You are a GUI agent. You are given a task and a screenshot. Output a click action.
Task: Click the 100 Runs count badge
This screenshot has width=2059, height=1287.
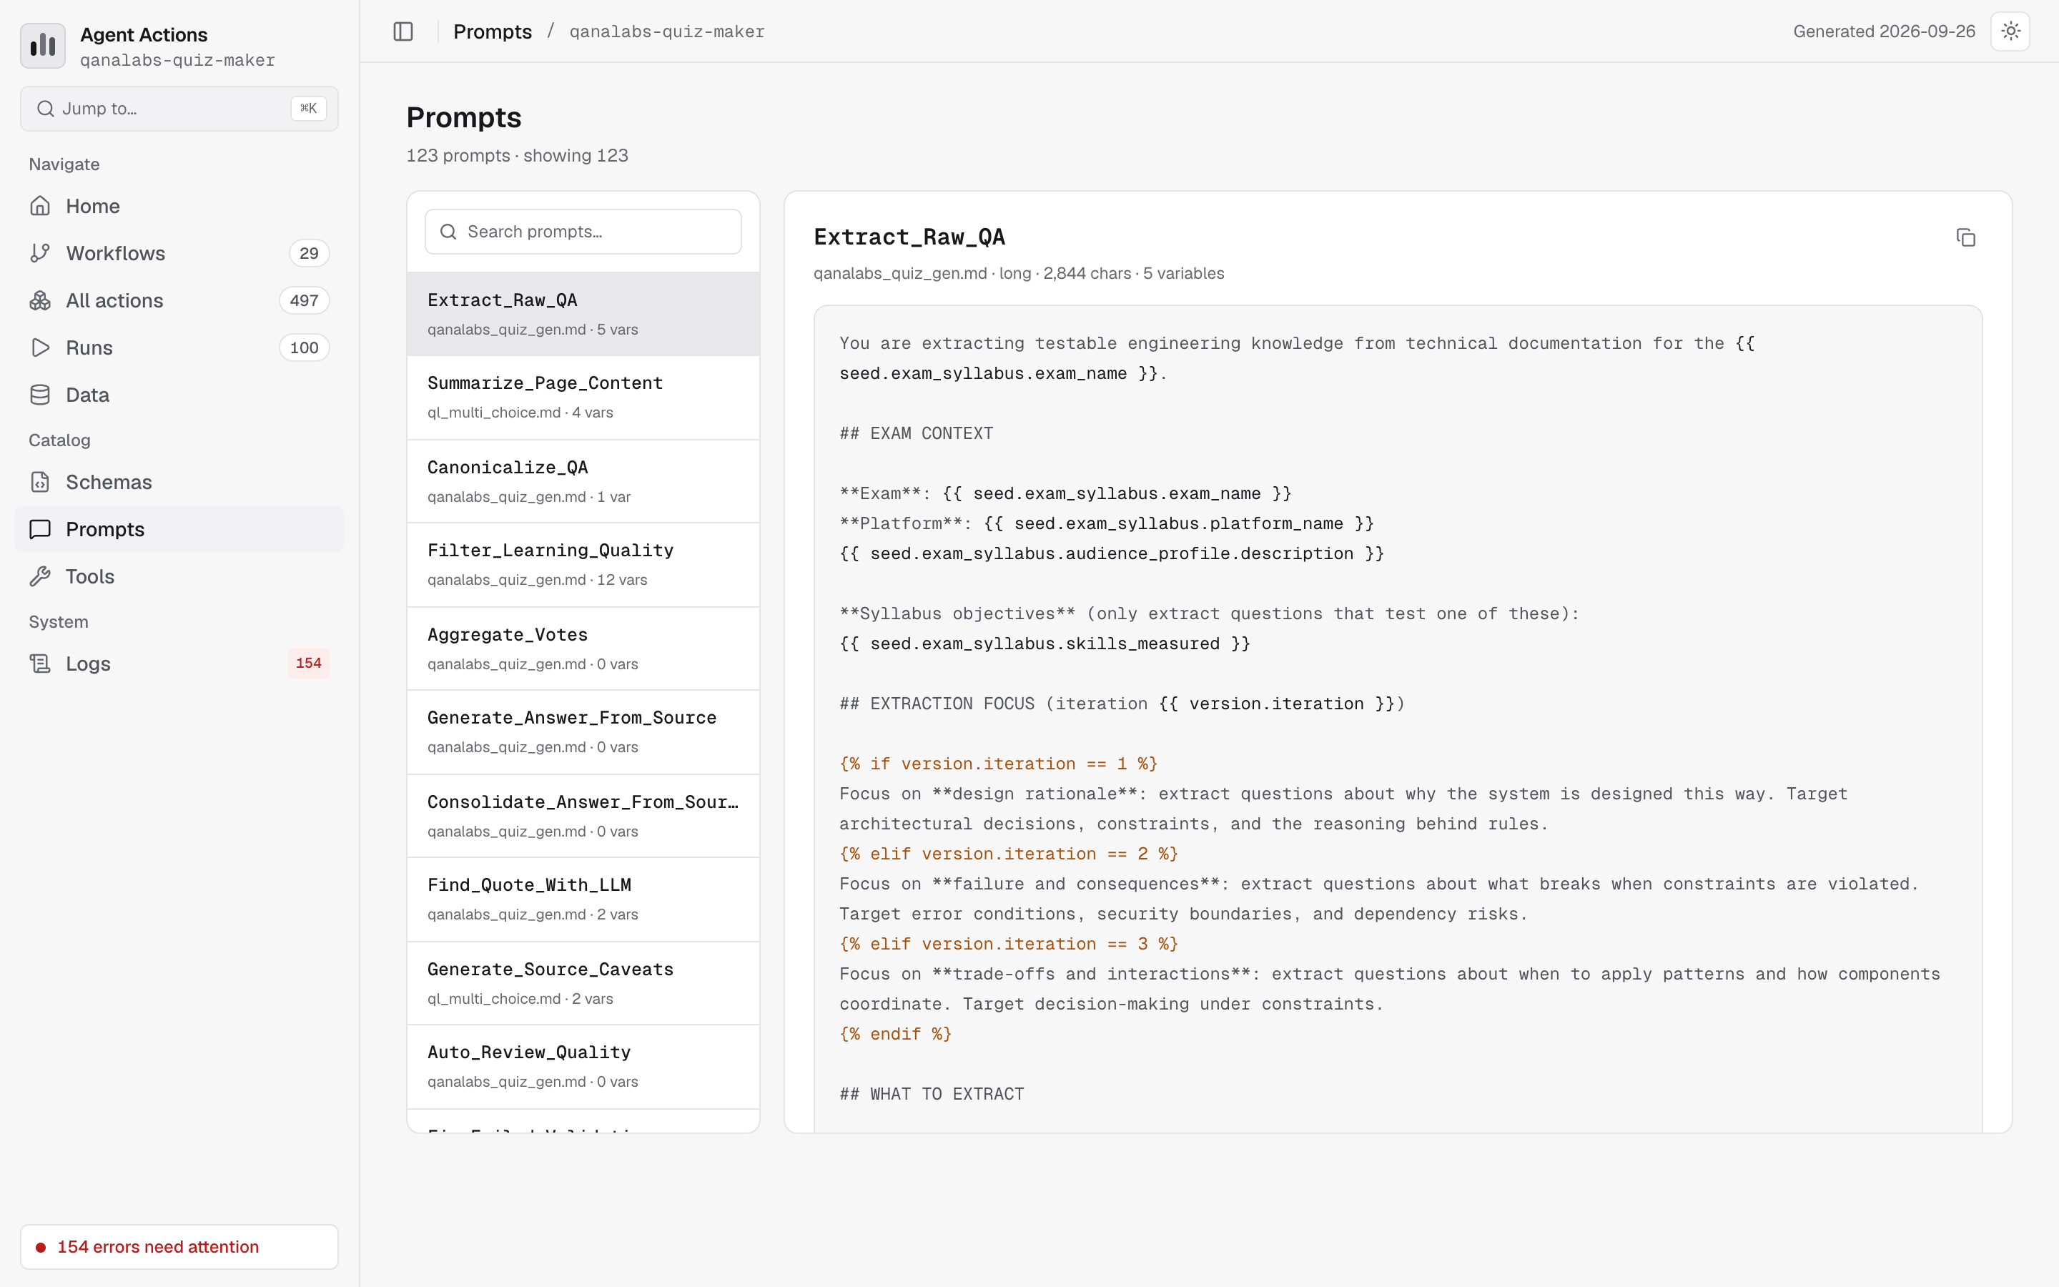304,347
